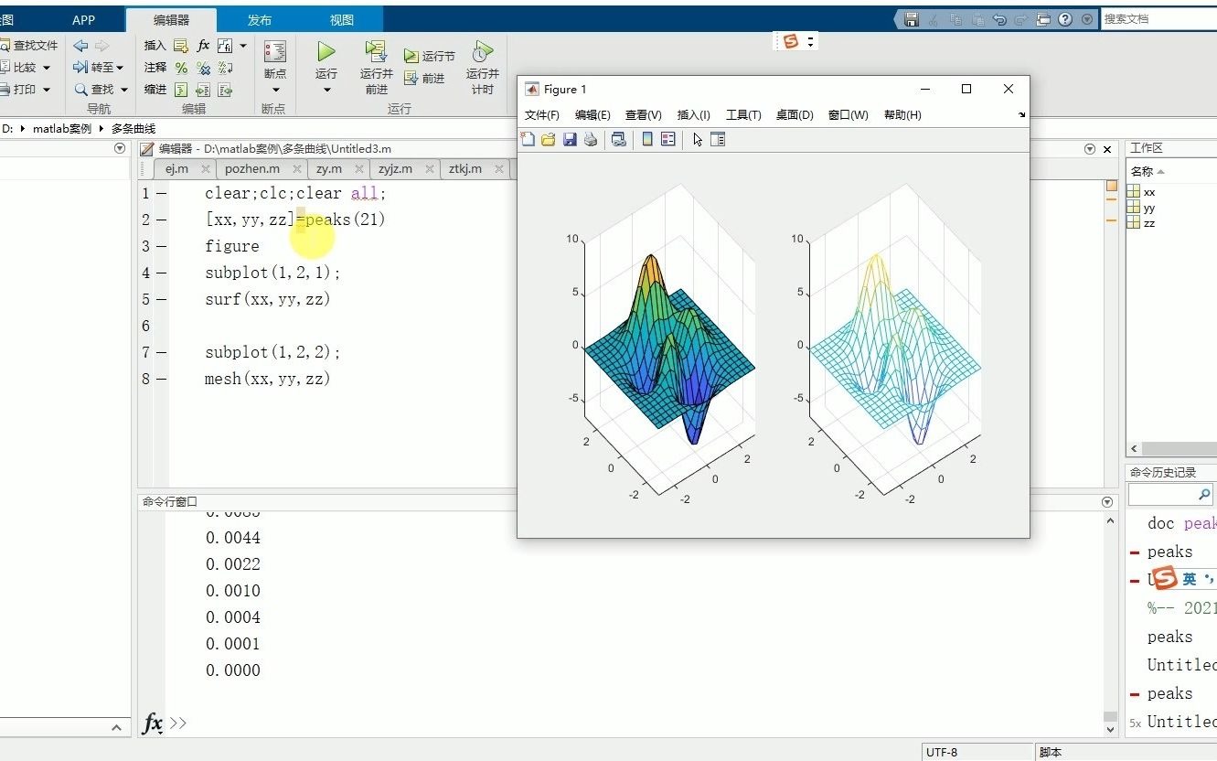Open 插入(I) menu in Figure 1
This screenshot has width=1217, height=761.
point(693,115)
